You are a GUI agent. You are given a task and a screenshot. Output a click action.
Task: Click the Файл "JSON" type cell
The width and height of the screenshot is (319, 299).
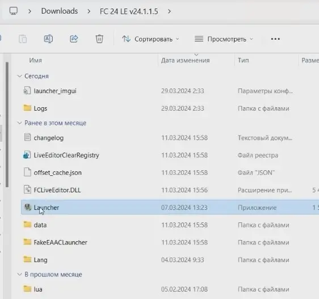pos(256,172)
